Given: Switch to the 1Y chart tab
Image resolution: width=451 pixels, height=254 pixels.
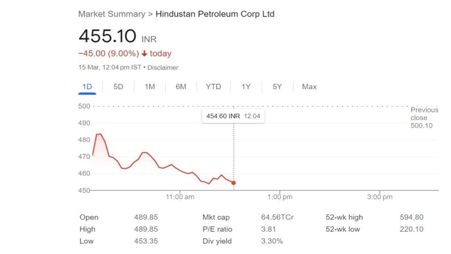Looking at the screenshot, I should (246, 87).
